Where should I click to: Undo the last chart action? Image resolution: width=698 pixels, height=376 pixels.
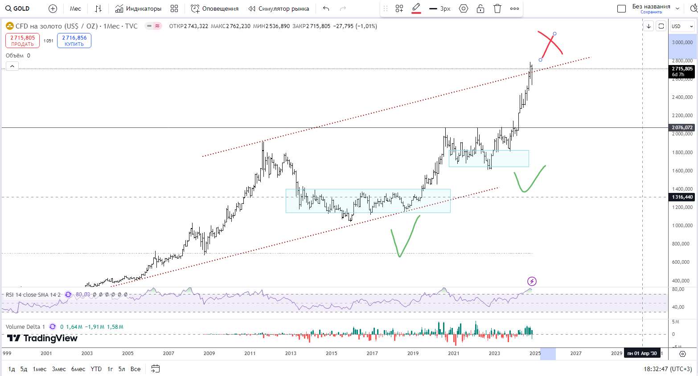click(326, 8)
